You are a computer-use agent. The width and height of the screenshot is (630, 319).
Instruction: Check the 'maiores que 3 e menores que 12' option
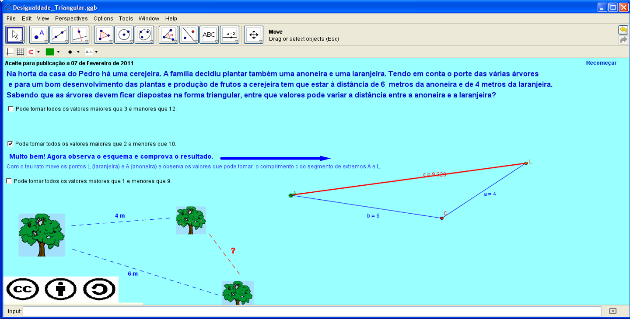click(11, 109)
